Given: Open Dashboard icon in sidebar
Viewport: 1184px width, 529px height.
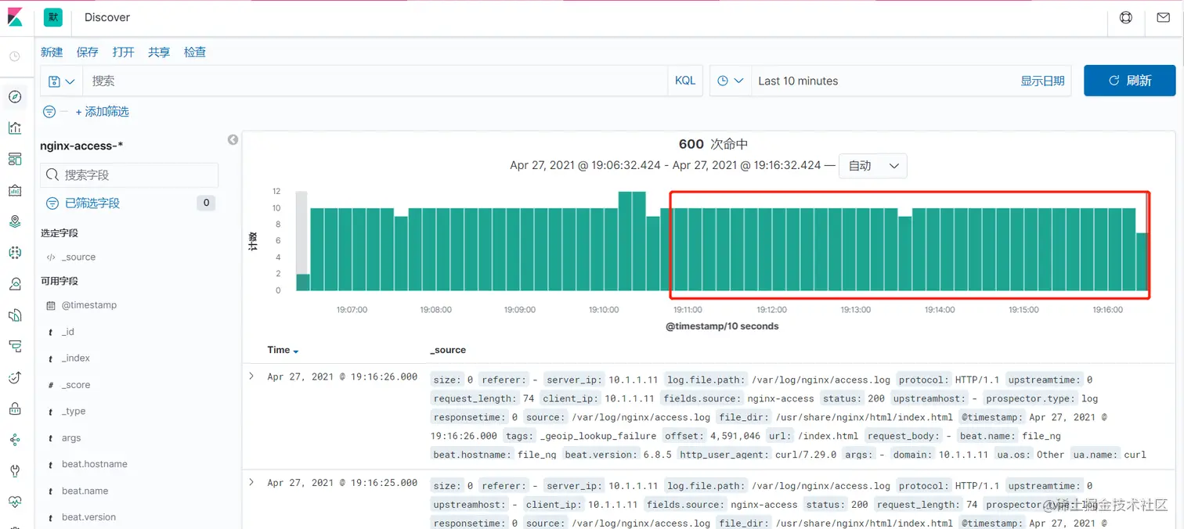Looking at the screenshot, I should point(15,159).
